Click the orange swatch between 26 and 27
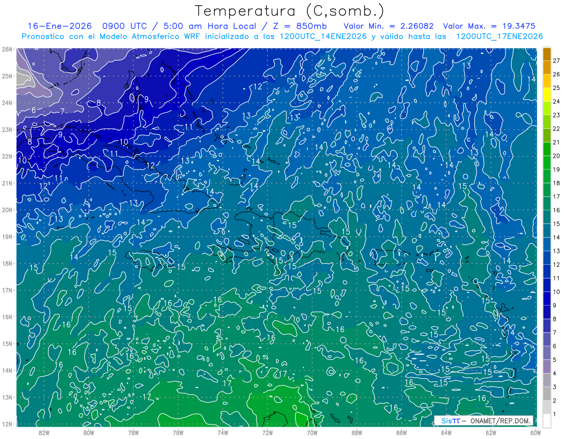The image size is (569, 439). tap(547, 67)
